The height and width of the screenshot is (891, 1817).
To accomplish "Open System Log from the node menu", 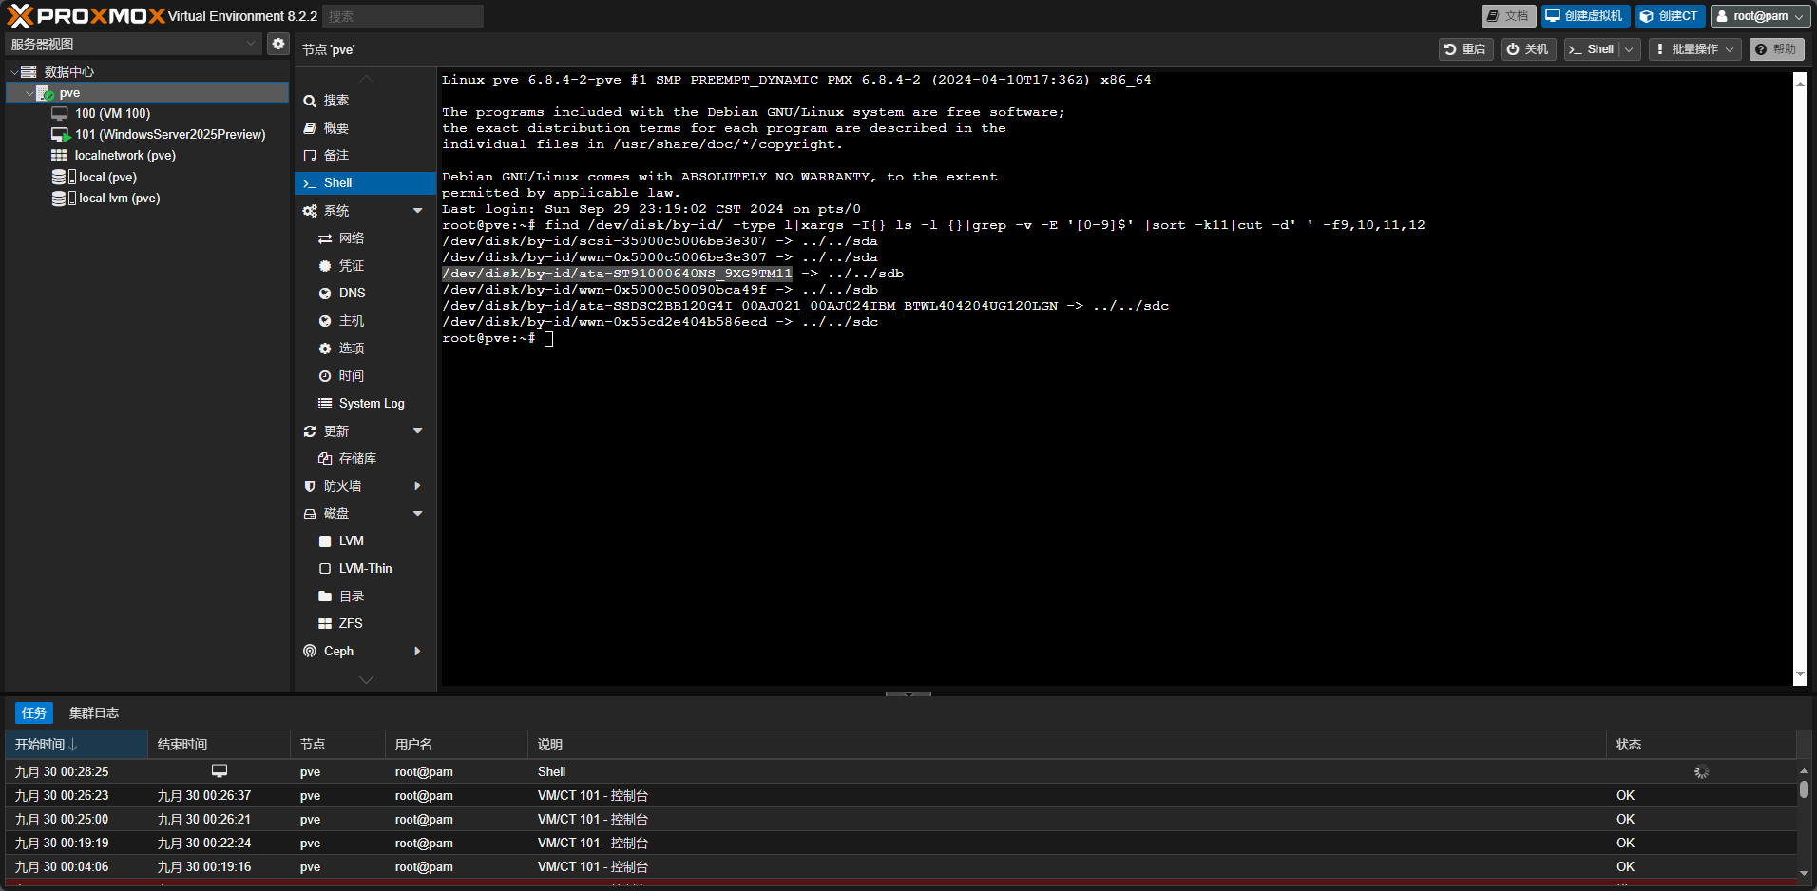I will click(x=371, y=404).
